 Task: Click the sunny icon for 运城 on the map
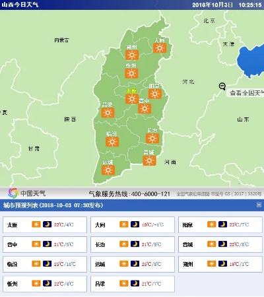(x=108, y=170)
